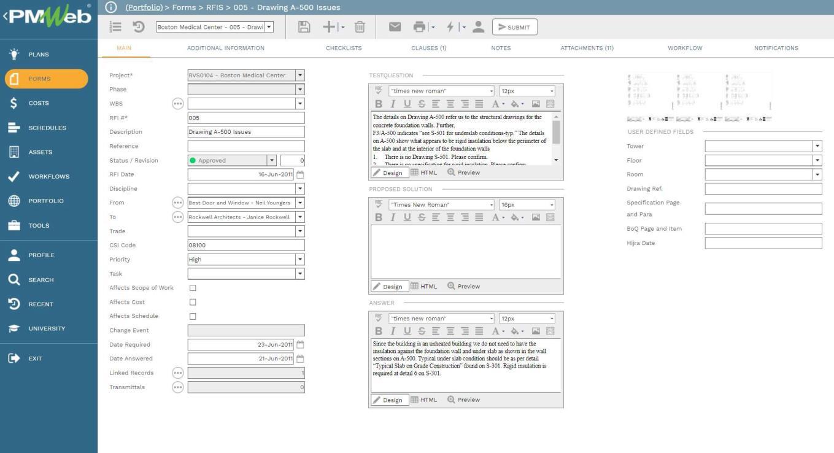
Task: Click the Portfolio breadcrumb link
Action: tap(144, 7)
